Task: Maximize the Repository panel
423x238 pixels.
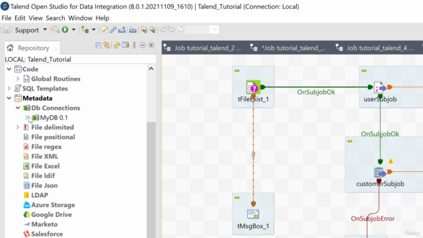Action: 151,46
